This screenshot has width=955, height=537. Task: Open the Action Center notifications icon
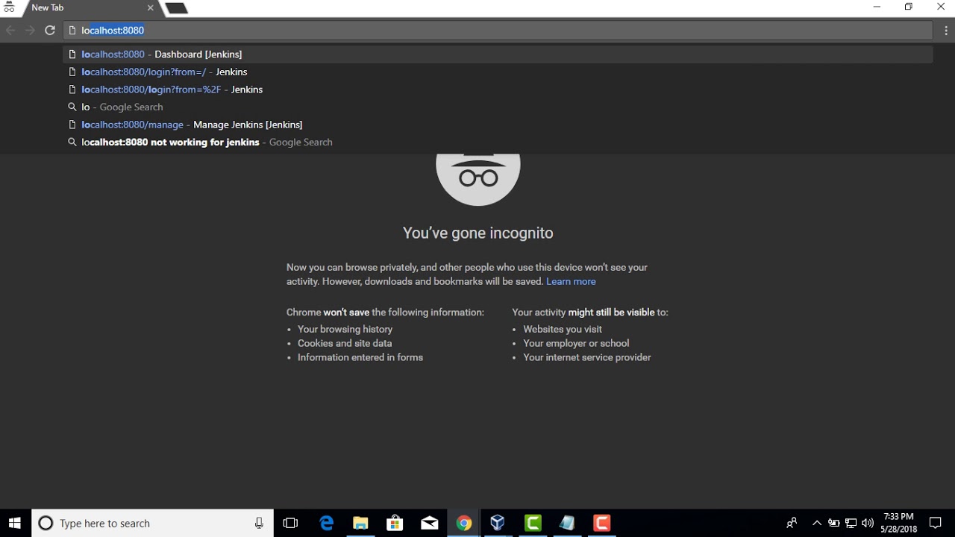point(936,523)
